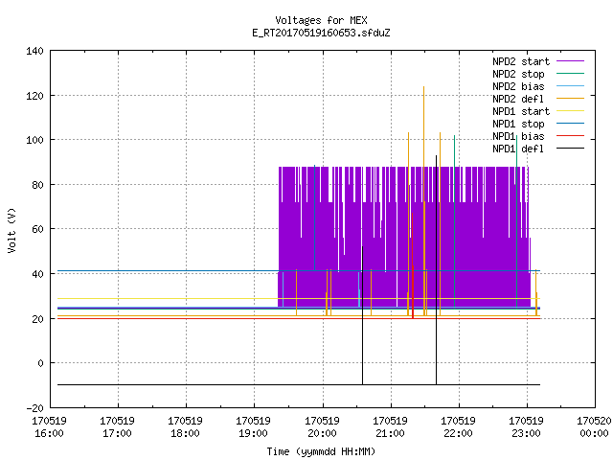Screen dimensions: 613x460
Task: Pick the yellow line sample beside NPD1 start
Action: [x=571, y=111]
